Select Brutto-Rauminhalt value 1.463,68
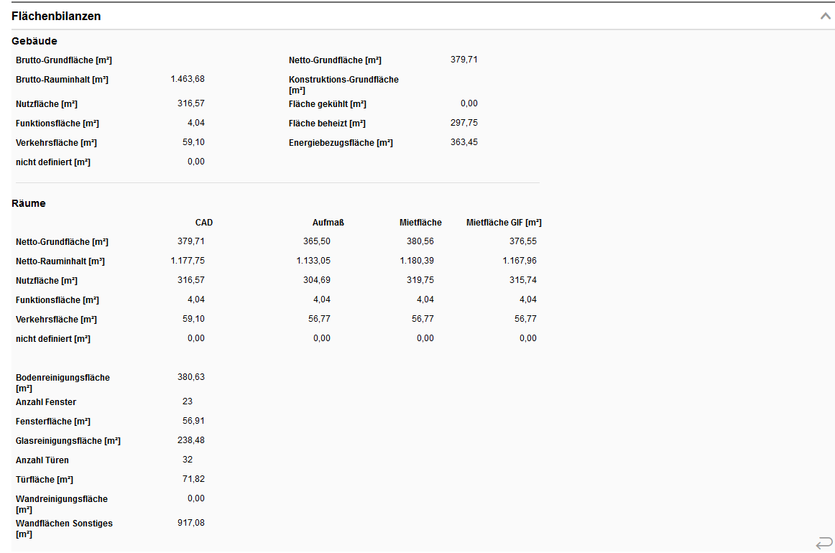Viewport: 835px width, 553px height. coord(188,79)
